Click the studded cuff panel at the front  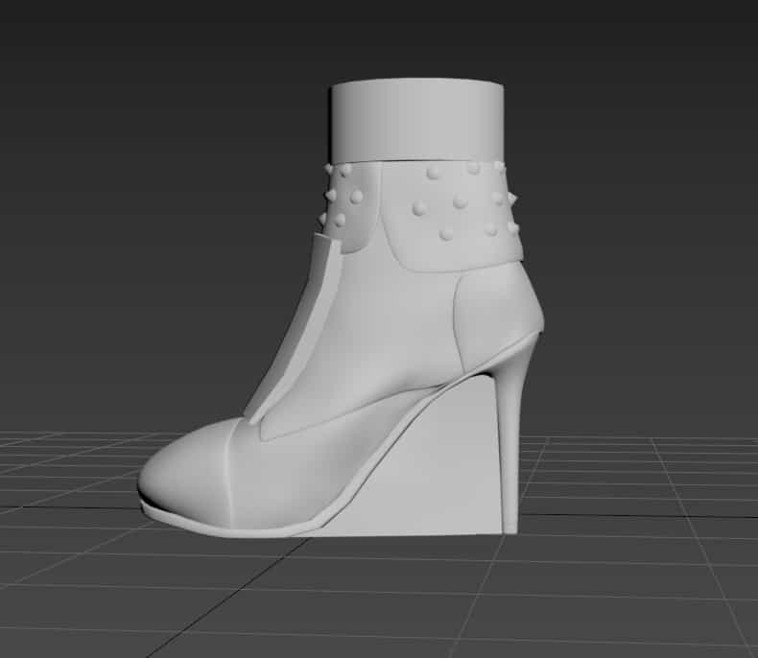[349, 206]
